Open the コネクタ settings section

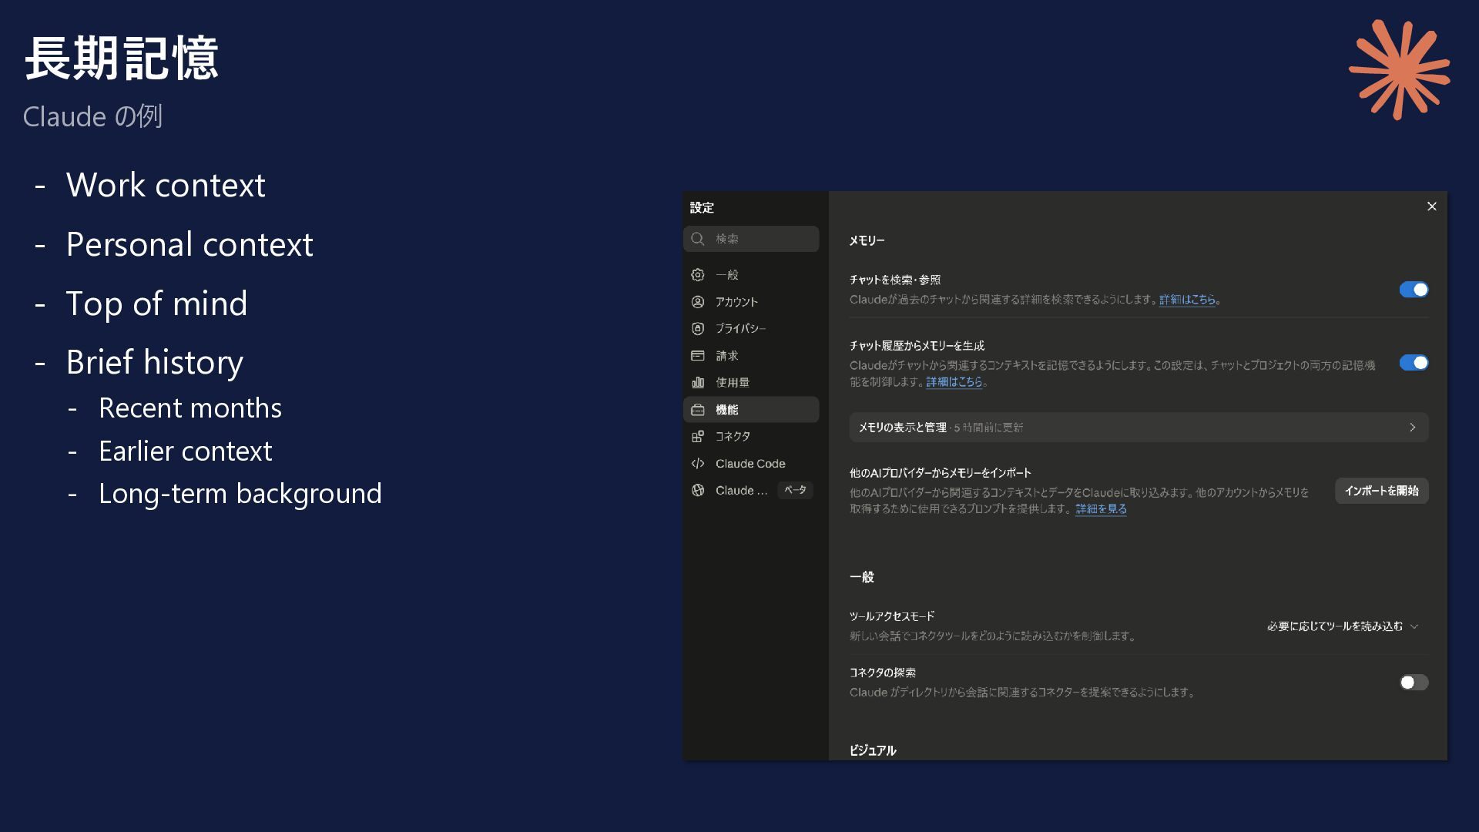click(751, 436)
